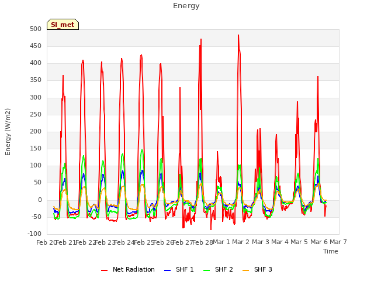Click the 500 y-axis tick label
The image size is (374, 281).
click(x=36, y=29)
